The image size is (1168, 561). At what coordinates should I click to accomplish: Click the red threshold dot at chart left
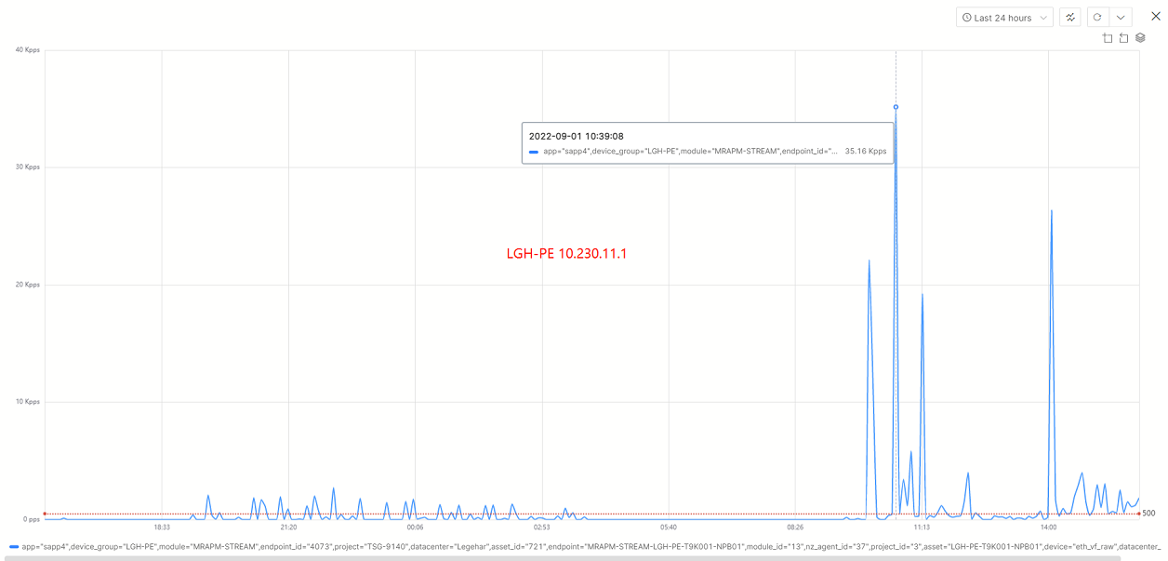pos(45,514)
